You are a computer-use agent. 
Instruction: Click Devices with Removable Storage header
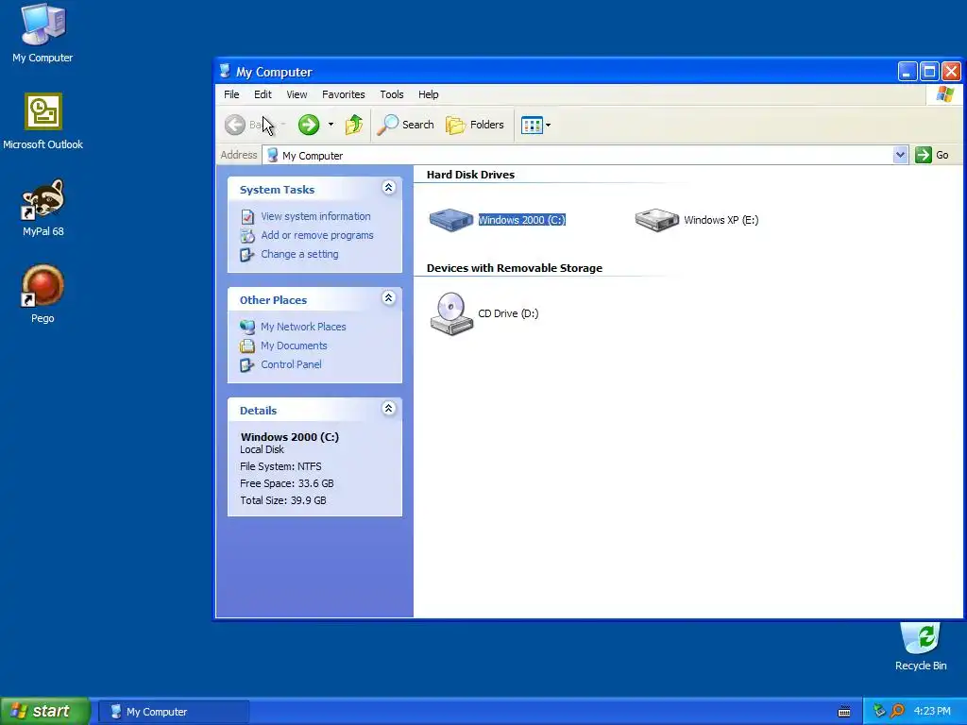click(x=515, y=268)
